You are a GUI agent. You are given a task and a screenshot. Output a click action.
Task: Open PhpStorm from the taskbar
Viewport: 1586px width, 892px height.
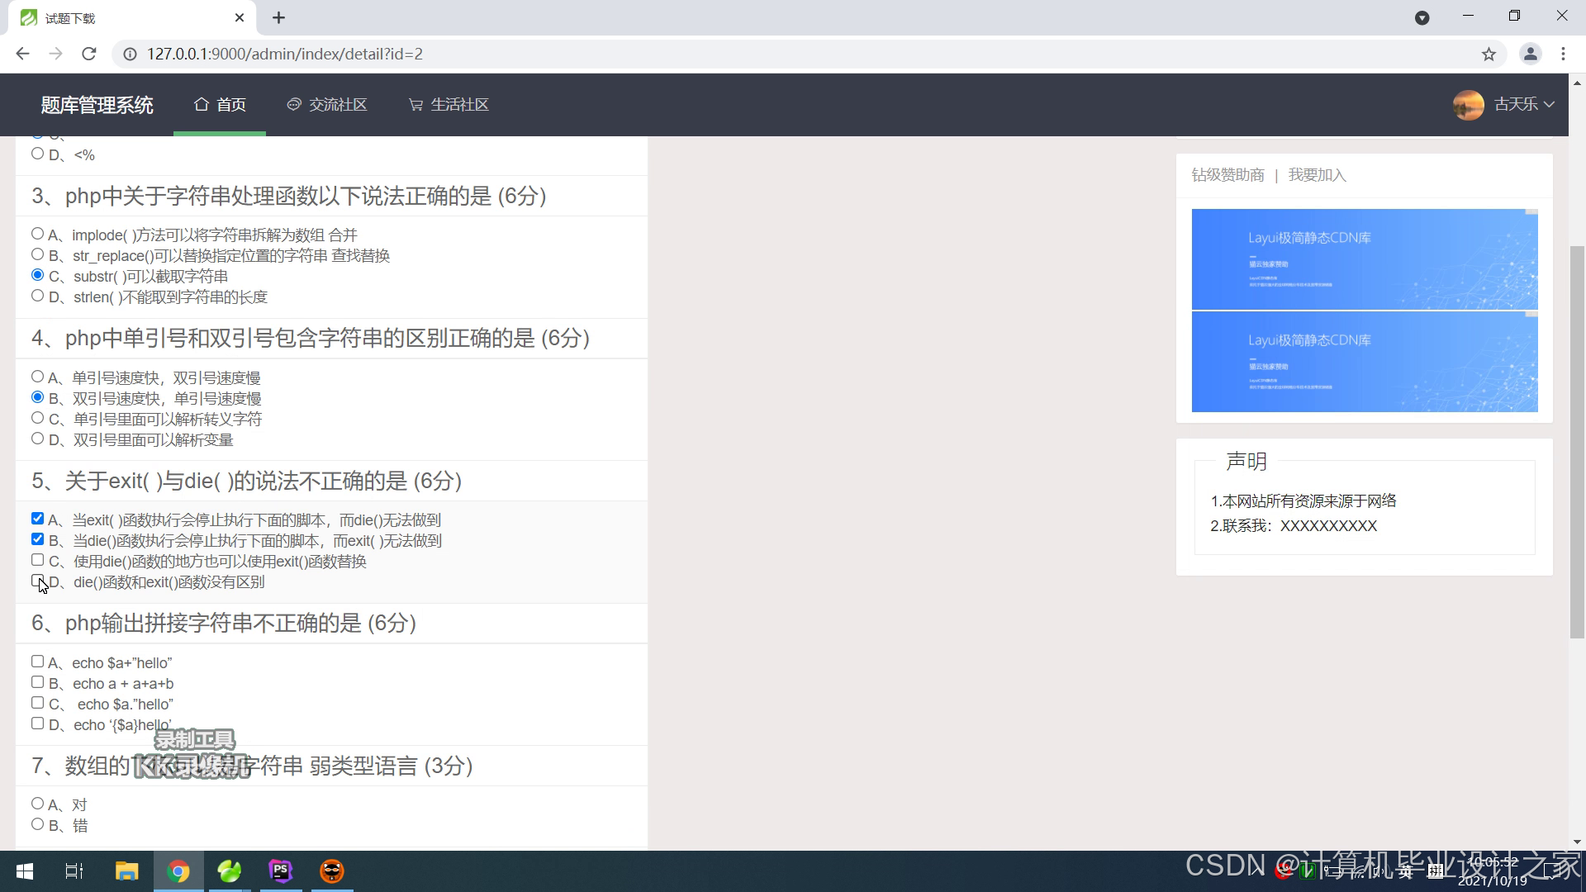281,871
